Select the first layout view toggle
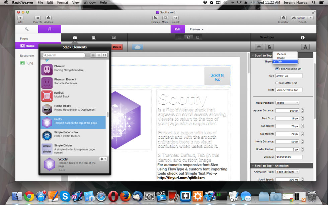The image size is (328, 205). (x=179, y=37)
